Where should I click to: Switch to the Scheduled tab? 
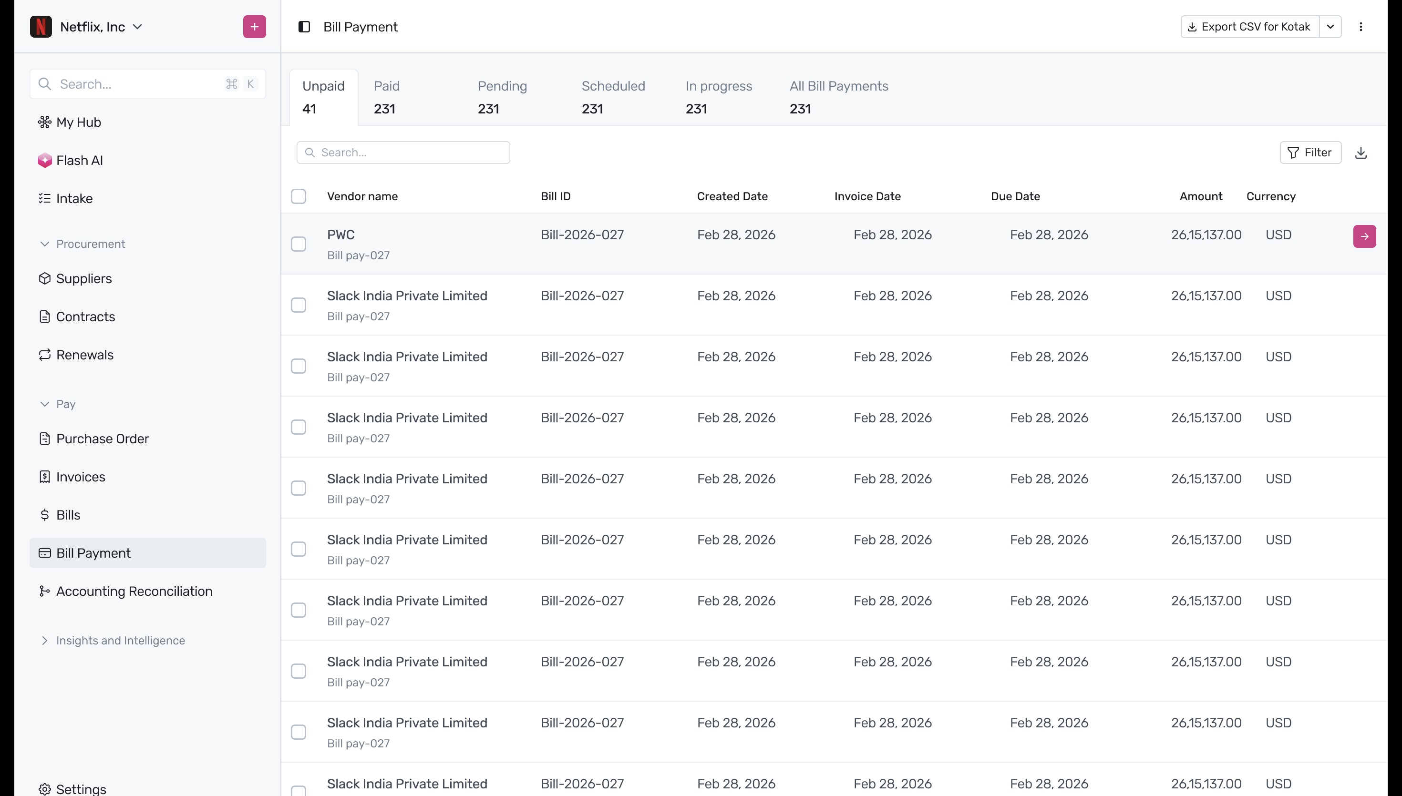613,97
